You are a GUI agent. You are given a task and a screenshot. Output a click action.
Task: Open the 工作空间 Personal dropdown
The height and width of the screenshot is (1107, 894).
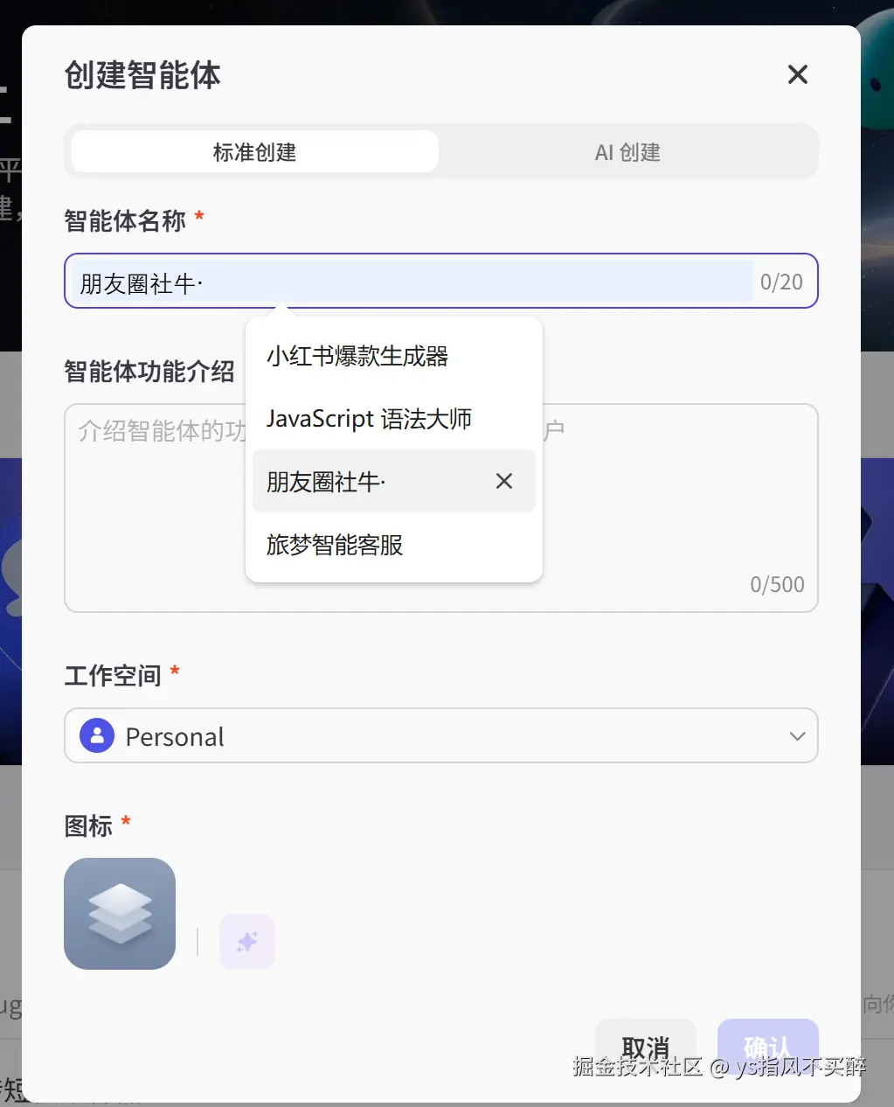441,735
